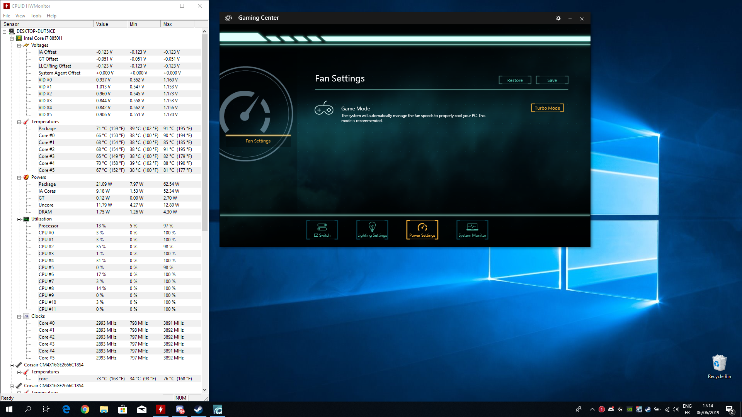This screenshot has width=742, height=417.
Task: Open System Monitor in Gaming Center
Action: [472, 230]
